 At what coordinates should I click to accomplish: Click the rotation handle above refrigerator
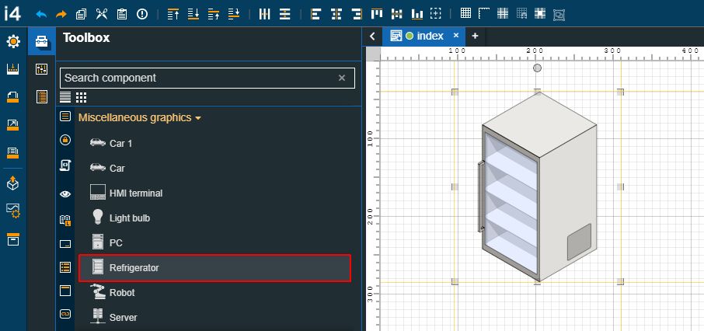[x=538, y=69]
